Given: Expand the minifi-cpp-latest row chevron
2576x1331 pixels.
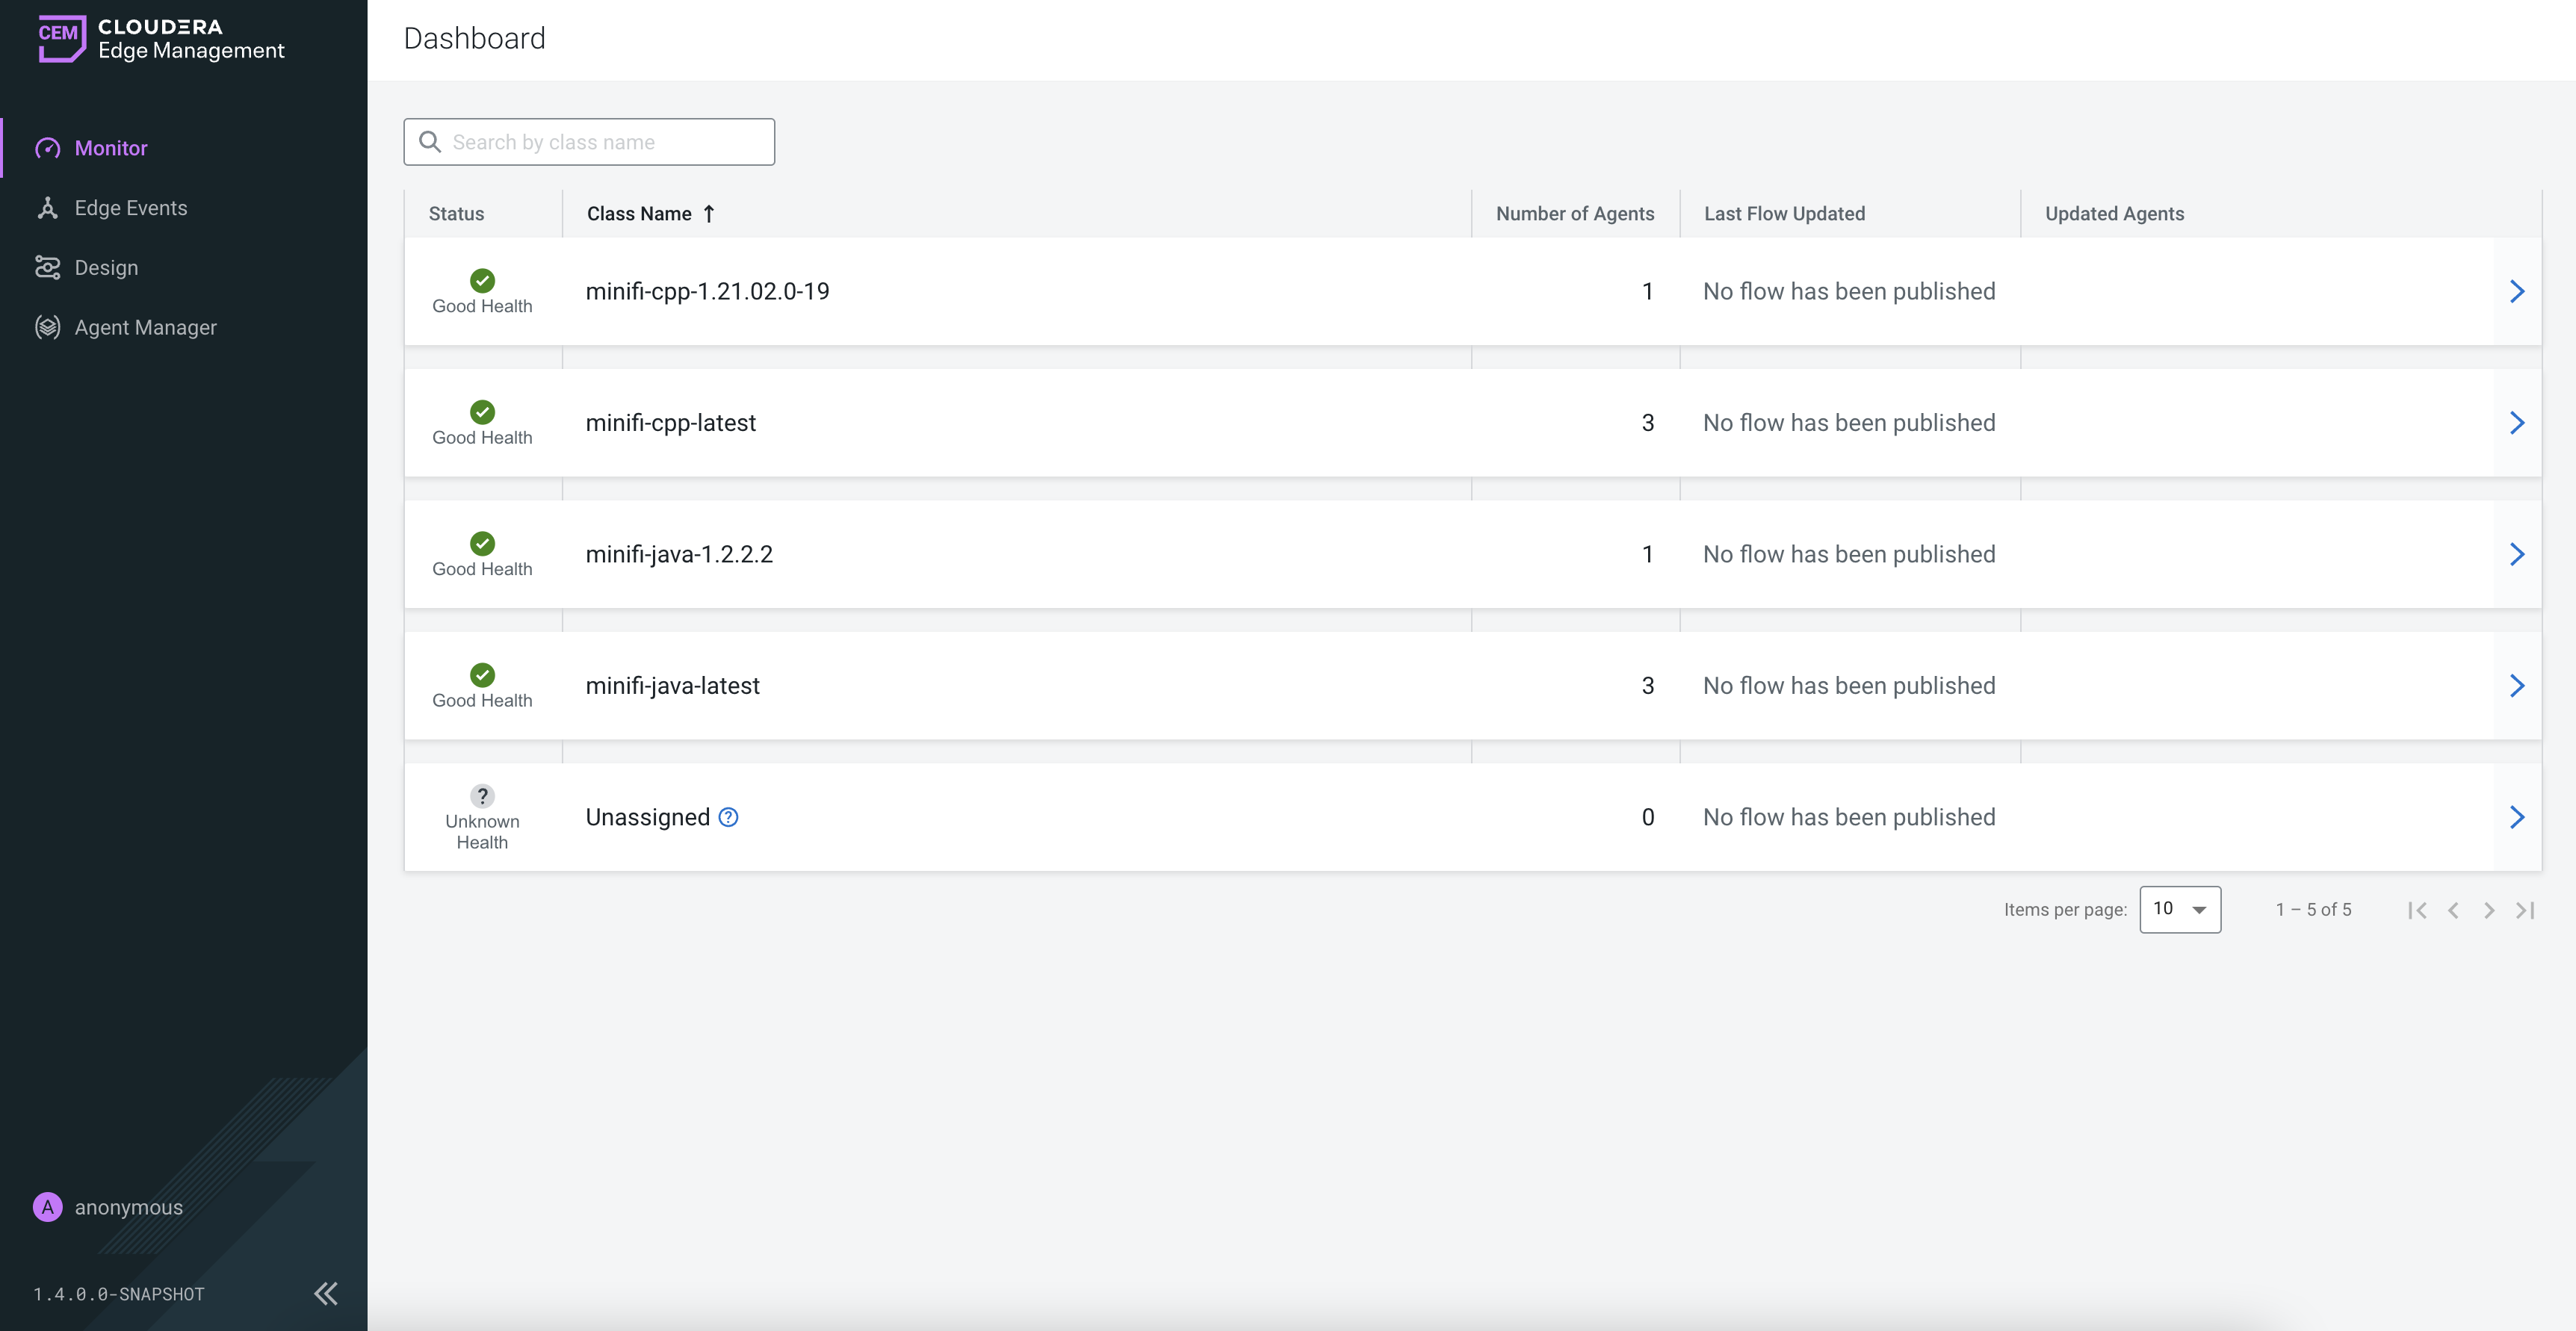Looking at the screenshot, I should pos(2516,423).
